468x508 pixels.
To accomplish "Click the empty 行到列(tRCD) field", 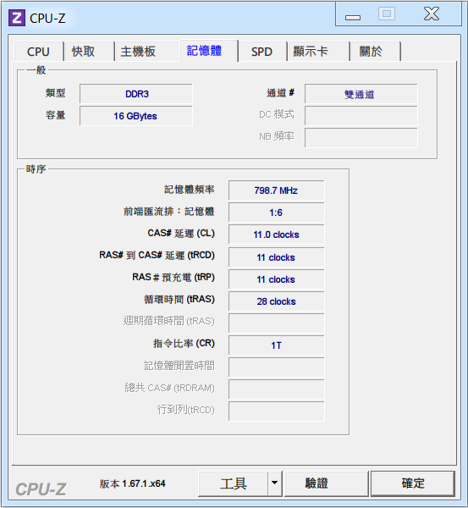I will coord(276,411).
